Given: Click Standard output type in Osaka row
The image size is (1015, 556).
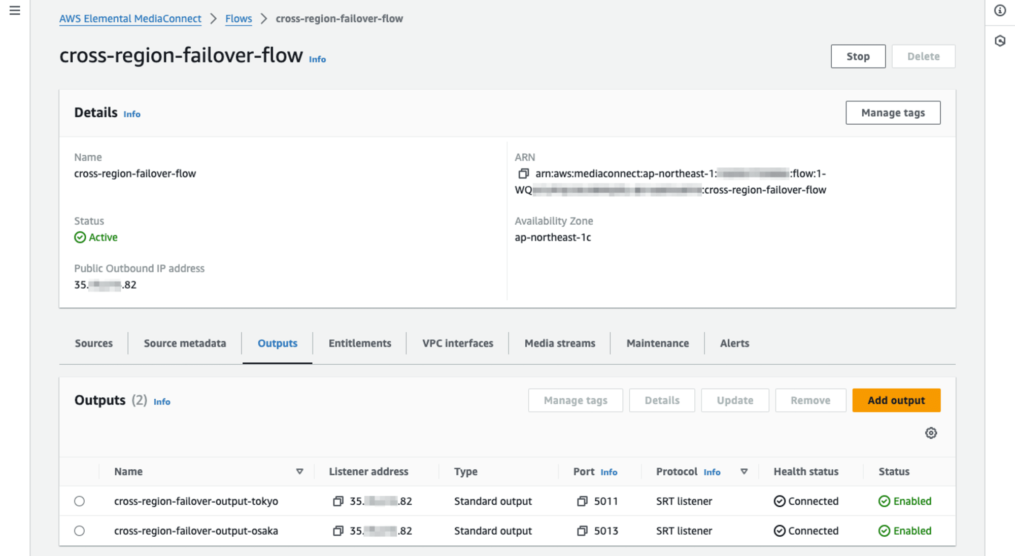Looking at the screenshot, I should pyautogui.click(x=493, y=531).
